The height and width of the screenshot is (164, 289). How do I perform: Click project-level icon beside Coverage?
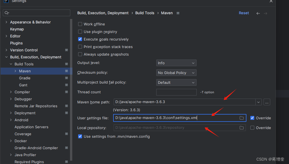click(67, 134)
